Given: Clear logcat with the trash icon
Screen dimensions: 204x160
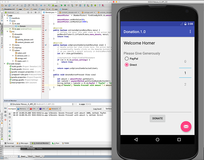Looking at the screenshot, I should (x=10, y=114).
